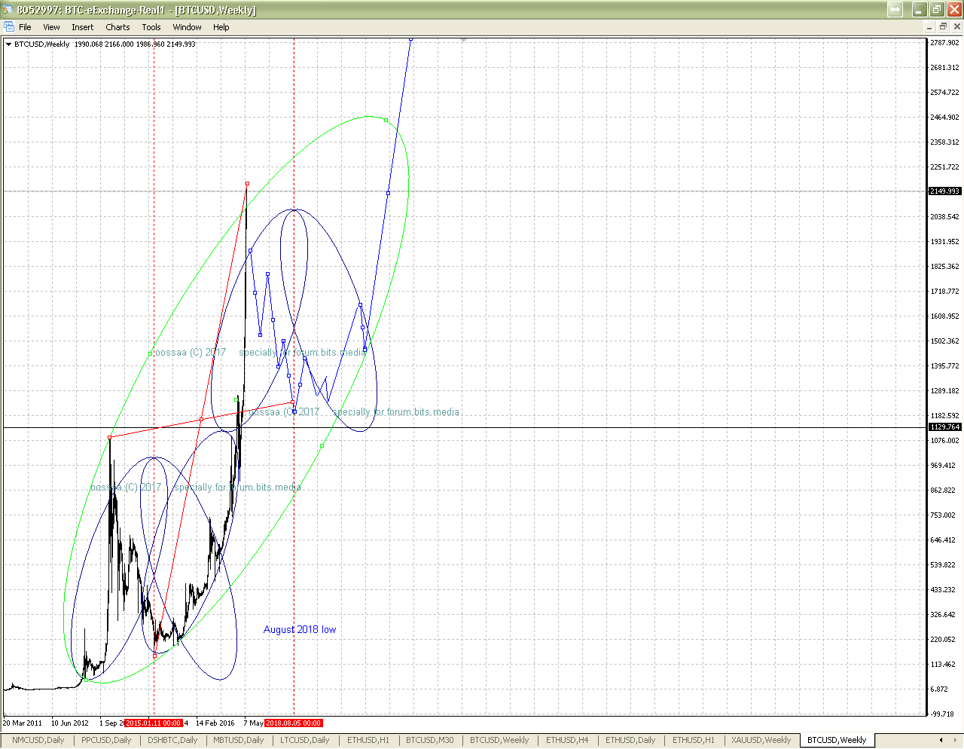964x749 pixels.
Task: Click the OHLC values '1990.068 2166.000' text
Action: pyautogui.click(x=104, y=44)
